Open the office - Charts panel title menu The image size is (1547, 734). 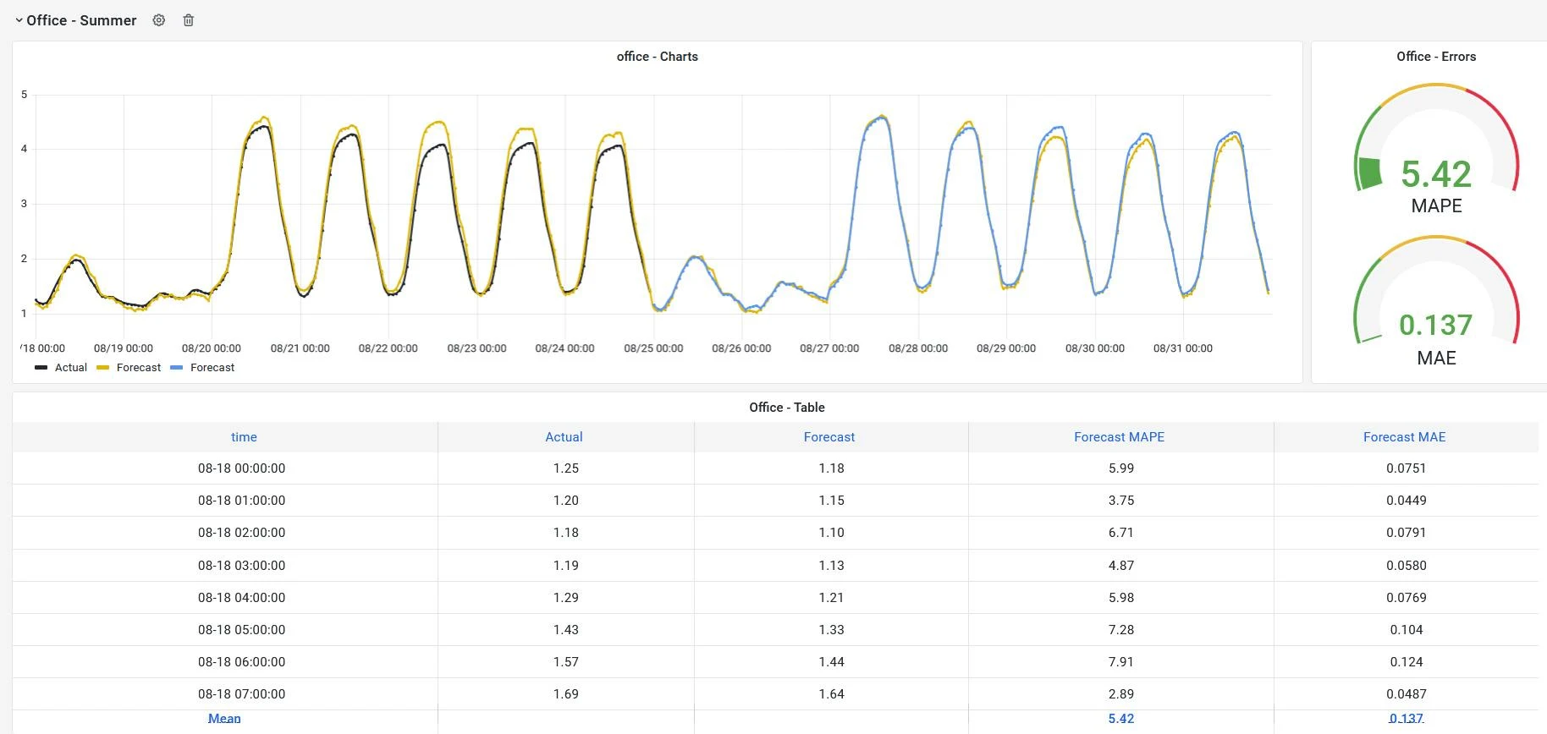[x=657, y=57]
